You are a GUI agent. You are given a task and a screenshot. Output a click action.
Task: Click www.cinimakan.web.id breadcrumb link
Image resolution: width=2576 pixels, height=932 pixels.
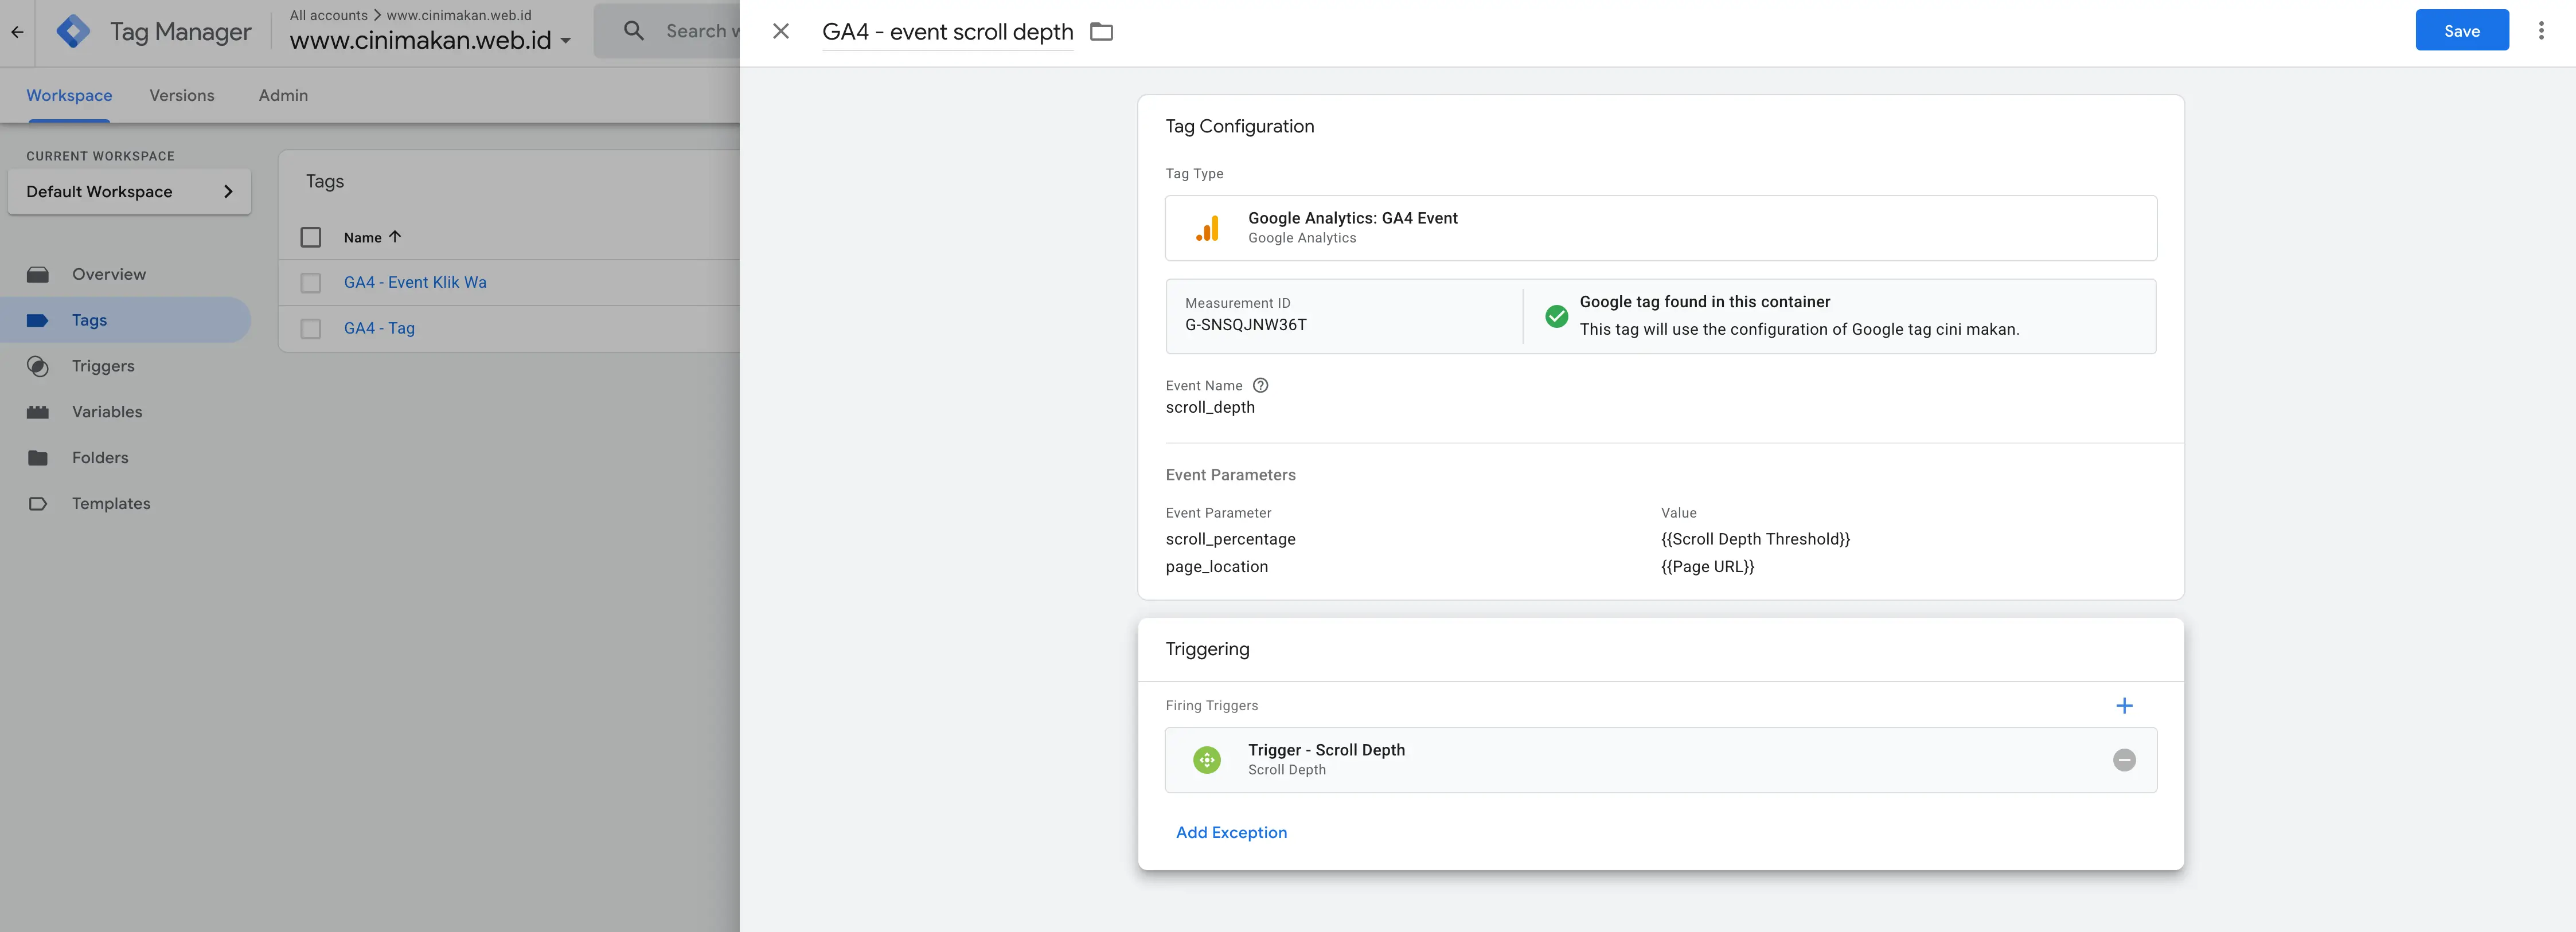(459, 15)
